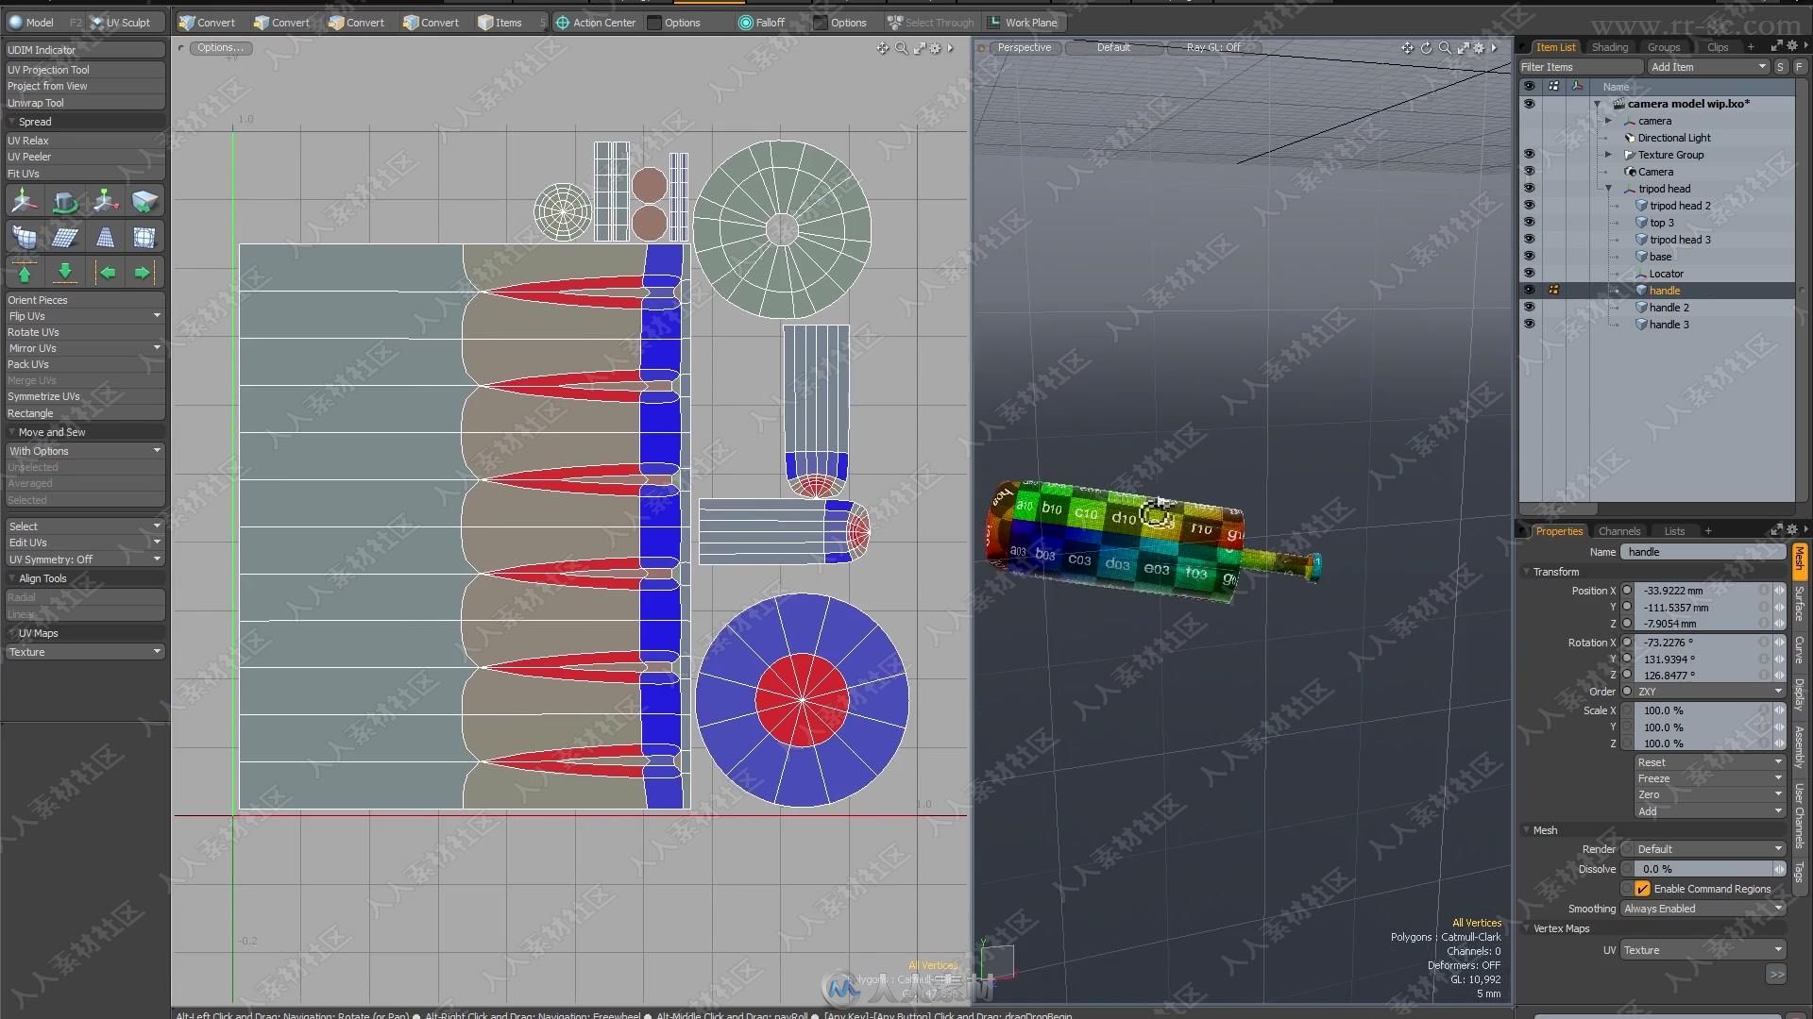Toggle visibility of Texture Group
Image resolution: width=1813 pixels, height=1019 pixels.
click(x=1529, y=155)
